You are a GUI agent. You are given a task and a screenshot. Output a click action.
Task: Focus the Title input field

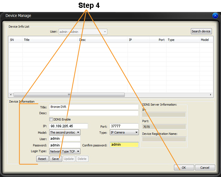coord(94,107)
